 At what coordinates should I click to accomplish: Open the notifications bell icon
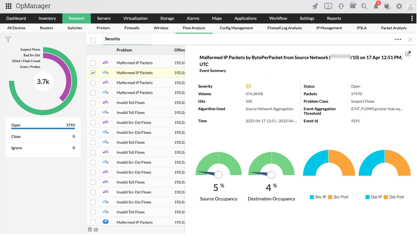376,6
